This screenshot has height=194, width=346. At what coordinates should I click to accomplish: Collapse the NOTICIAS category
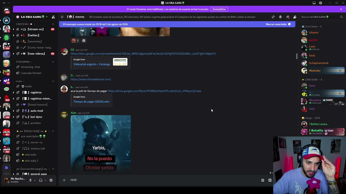(x=25, y=24)
